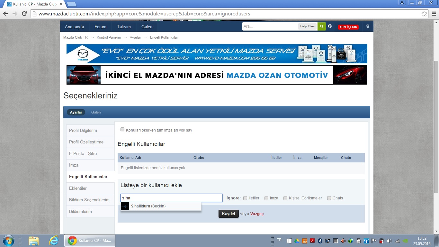Click the browser address bar URL
This screenshot has height=247, width=439.
(144, 14)
